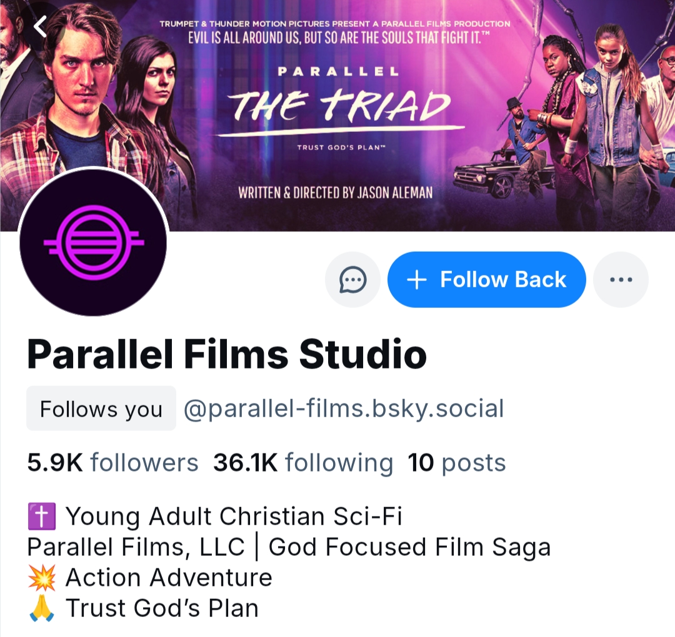
Task: Click the cross emoji in the bio
Action: [x=42, y=516]
